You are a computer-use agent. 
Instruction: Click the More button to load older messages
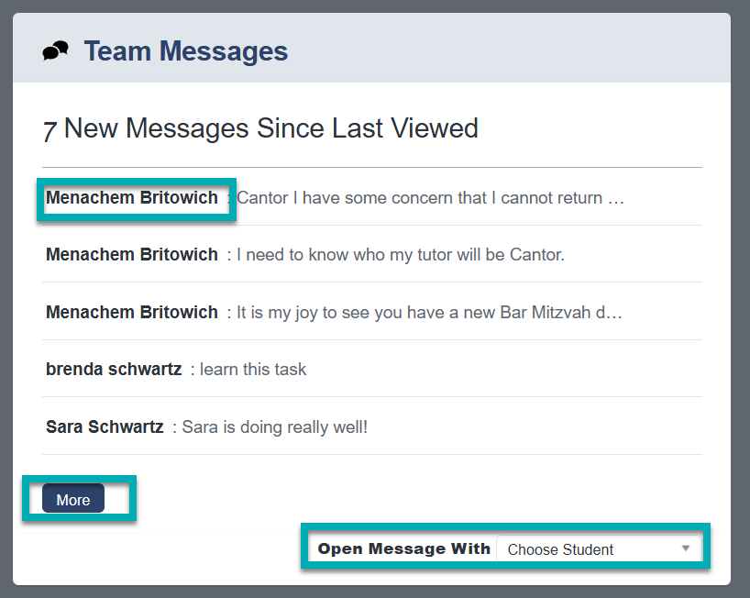tap(72, 499)
